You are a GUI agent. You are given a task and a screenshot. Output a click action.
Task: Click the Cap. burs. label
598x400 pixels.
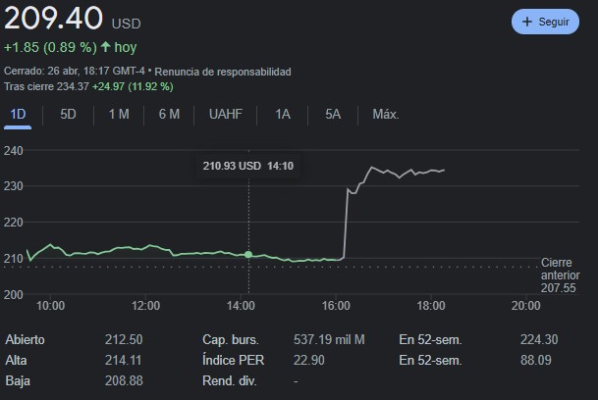pyautogui.click(x=231, y=339)
